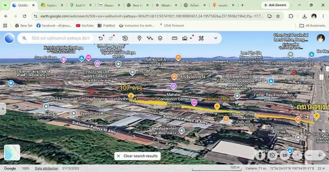Expand the map style dropdown arrow

click(191, 39)
